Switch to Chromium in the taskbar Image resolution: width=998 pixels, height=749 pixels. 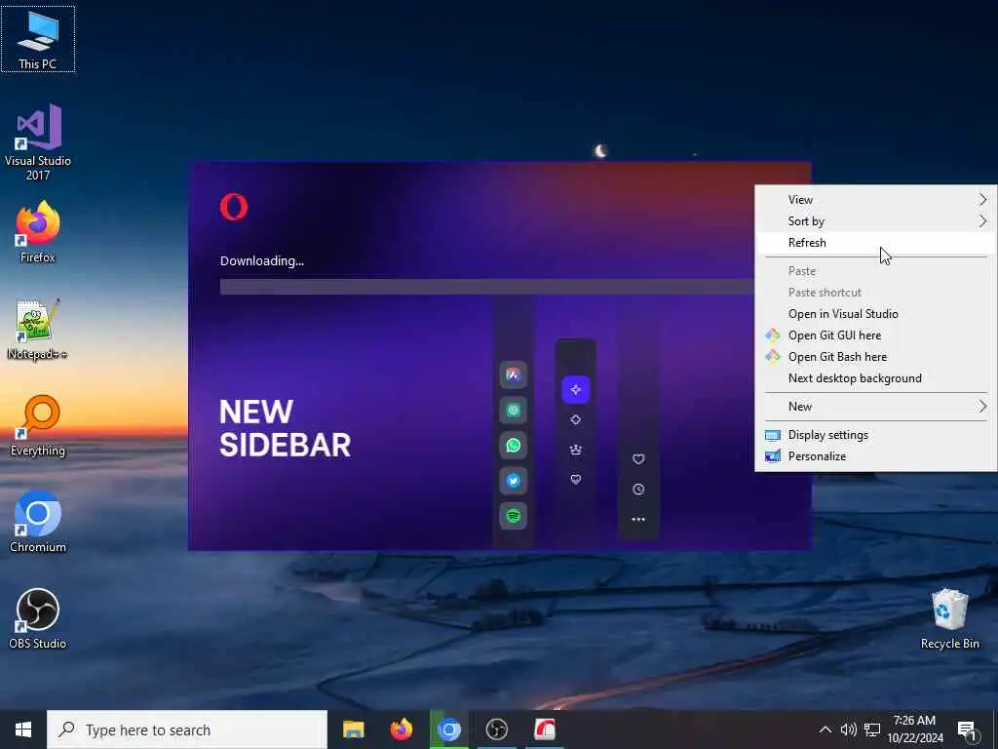pos(448,729)
